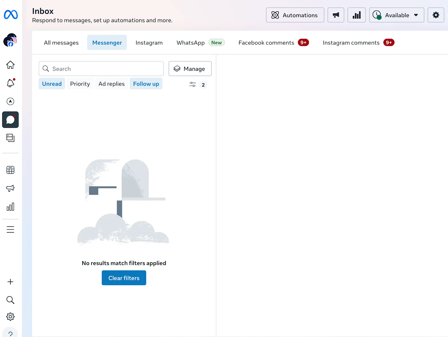Toggle the Unread message filter

coord(52,84)
